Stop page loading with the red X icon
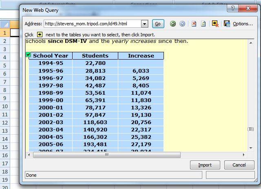 194,24
